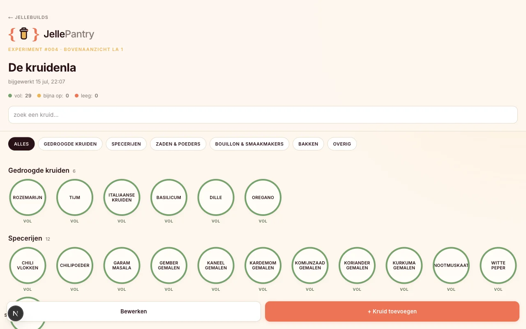526x329 pixels.
Task: Select the Garam Masala jar
Action: point(122,265)
